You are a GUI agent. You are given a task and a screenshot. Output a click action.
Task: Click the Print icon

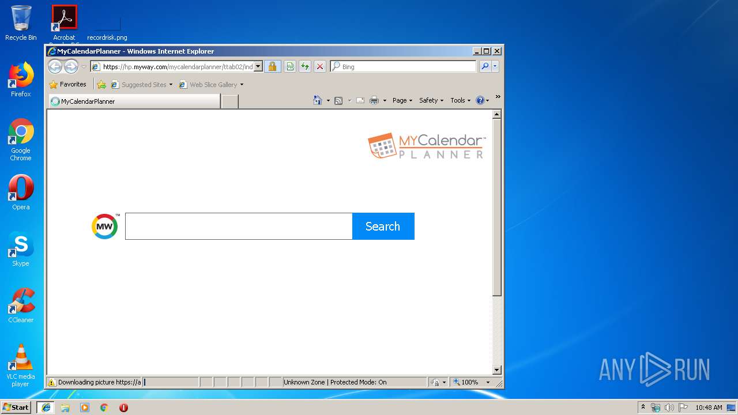coord(374,100)
